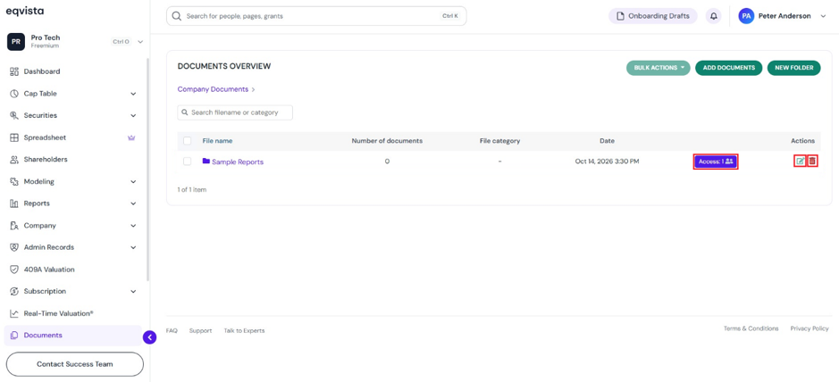
Task: Edit the Sample Reports folder
Action: point(800,161)
